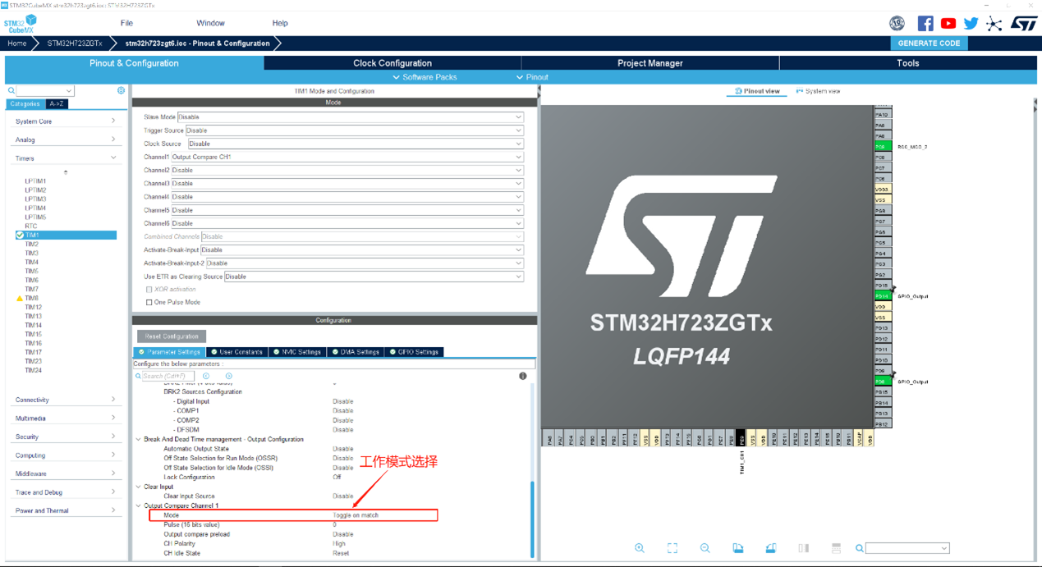The height and width of the screenshot is (567, 1042).
Task: Open the settings gear in categories panel
Action: tap(121, 90)
